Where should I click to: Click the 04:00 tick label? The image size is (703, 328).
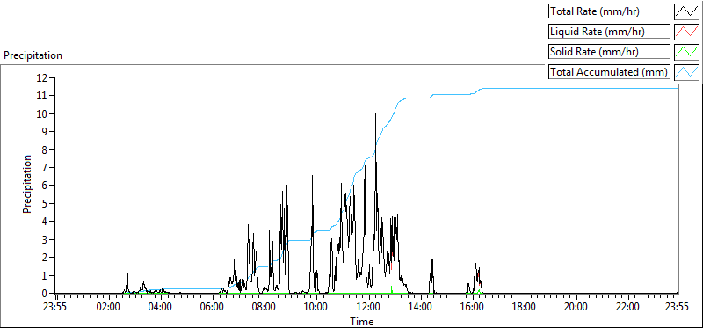click(x=160, y=307)
